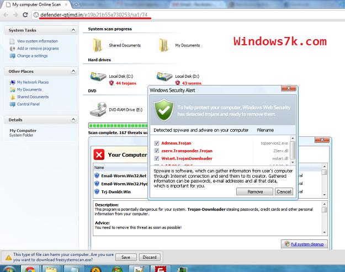Click the download warning triangle icon
345x272 pixels.
[9, 258]
